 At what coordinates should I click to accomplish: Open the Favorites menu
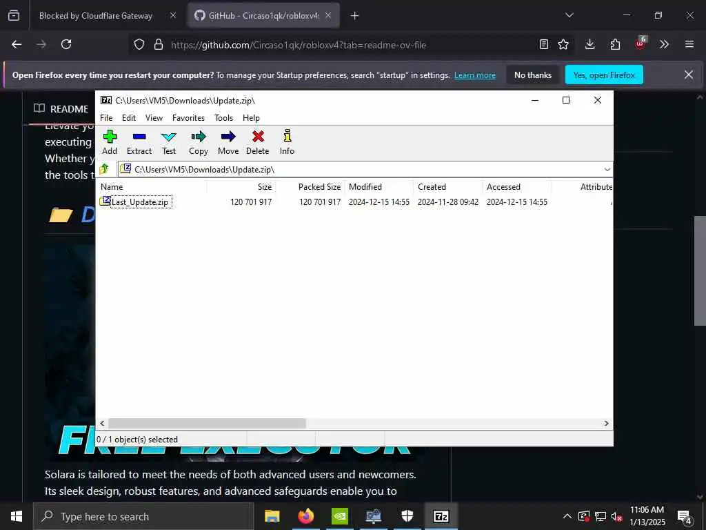188,117
